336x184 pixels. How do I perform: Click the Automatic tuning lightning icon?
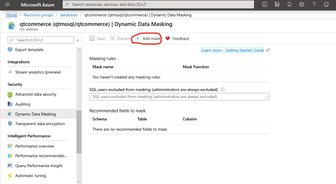point(10,176)
